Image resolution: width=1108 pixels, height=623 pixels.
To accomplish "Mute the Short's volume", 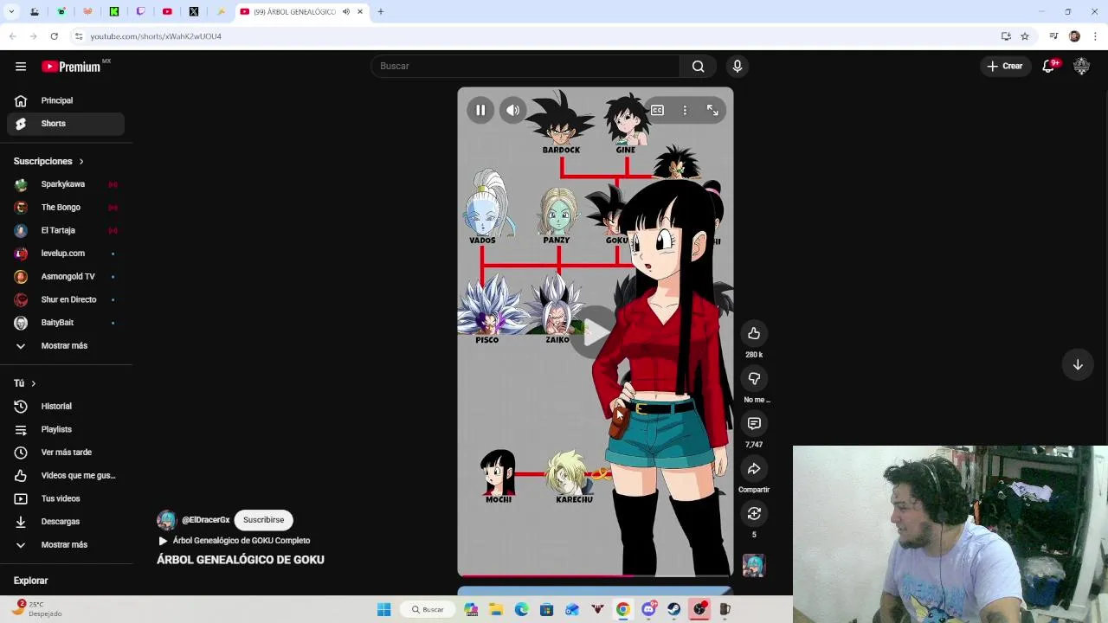I will pyautogui.click(x=512, y=110).
